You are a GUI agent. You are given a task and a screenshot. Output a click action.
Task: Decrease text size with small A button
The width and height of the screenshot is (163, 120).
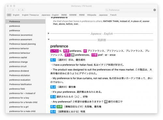pyautogui.click(x=19, y=10)
